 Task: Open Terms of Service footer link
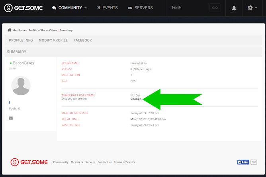coord(125,162)
